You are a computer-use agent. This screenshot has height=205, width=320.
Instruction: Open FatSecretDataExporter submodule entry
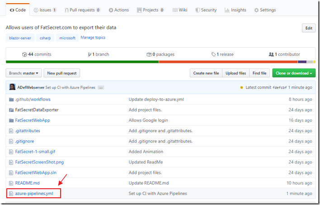tap(37, 110)
